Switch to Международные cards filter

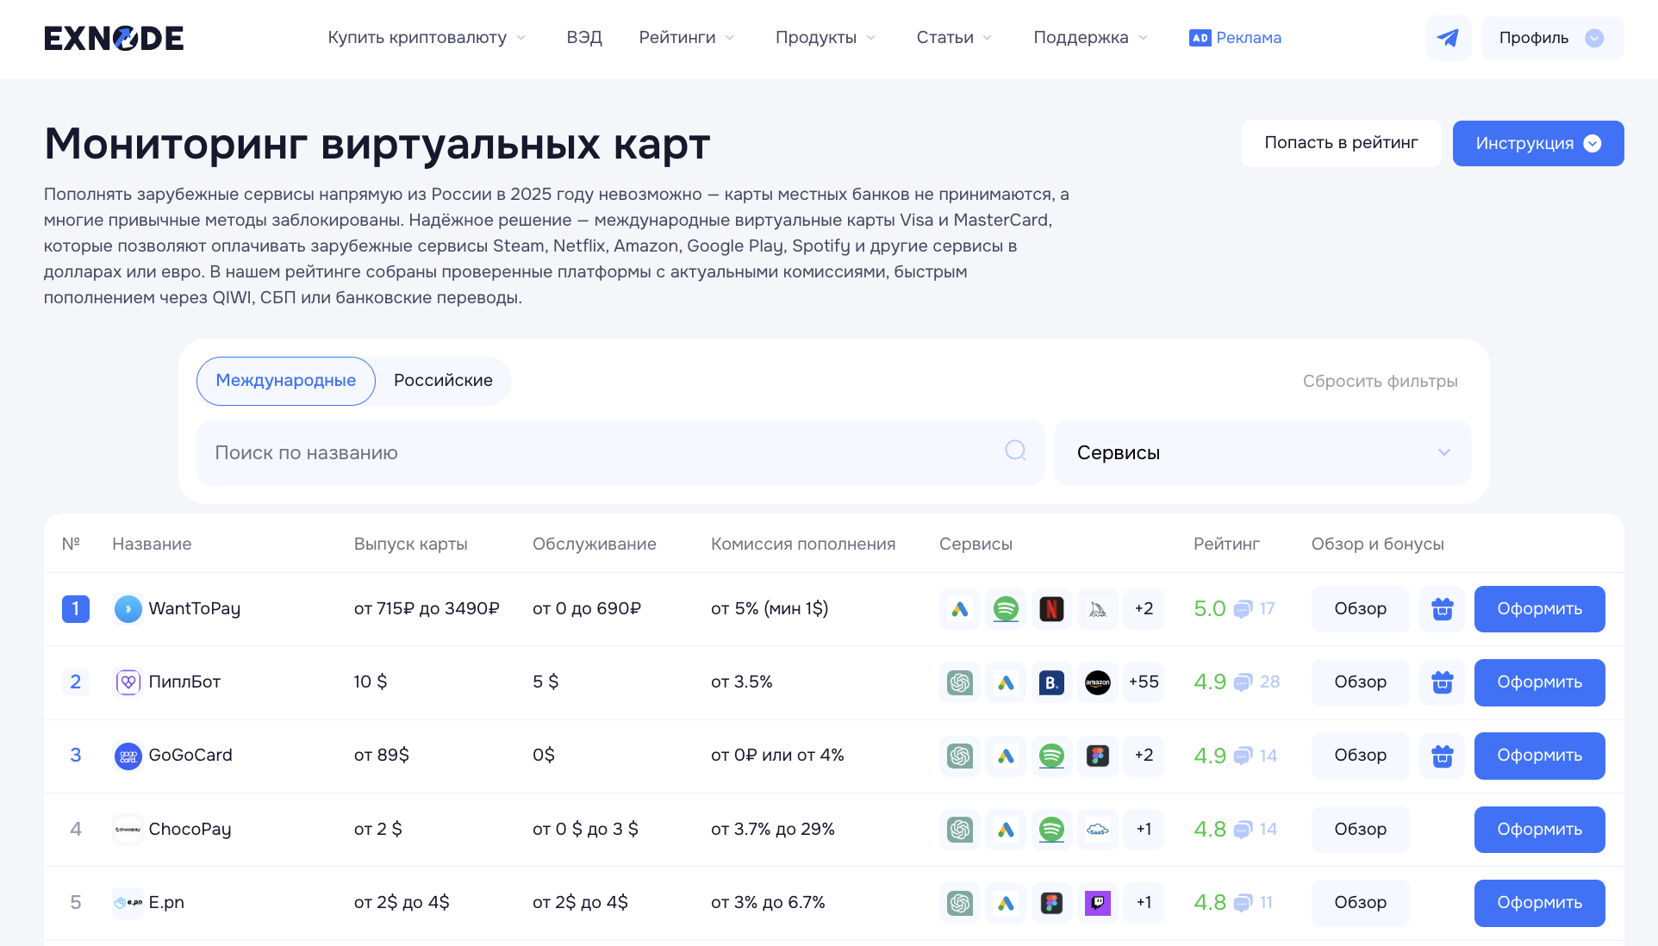tap(285, 381)
